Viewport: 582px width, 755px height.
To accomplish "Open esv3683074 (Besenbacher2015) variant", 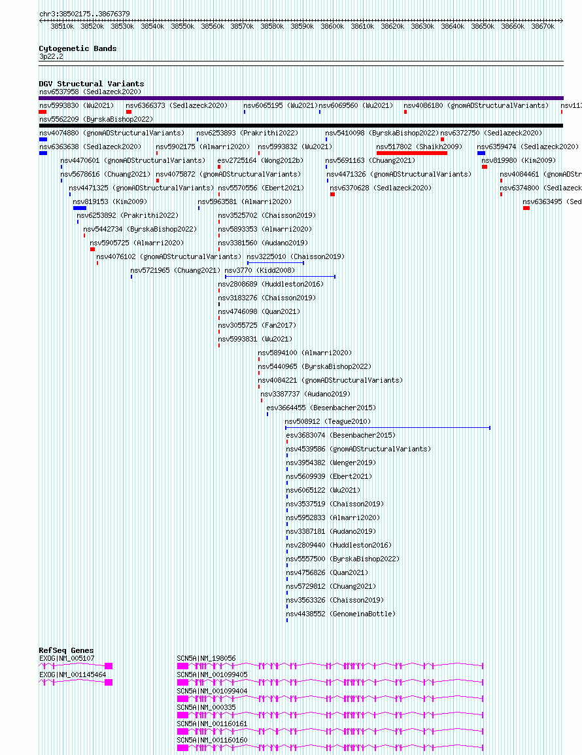I will click(341, 435).
